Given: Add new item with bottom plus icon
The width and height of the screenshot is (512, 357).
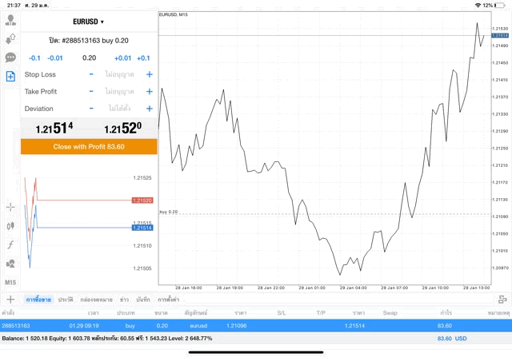Looking at the screenshot, I should [10, 299].
